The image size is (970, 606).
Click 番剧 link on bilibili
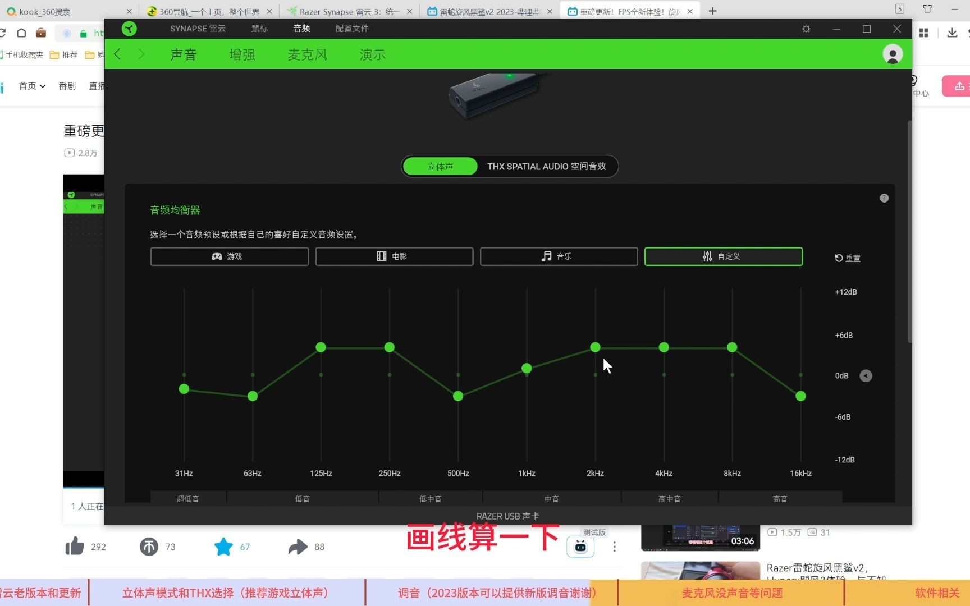point(67,86)
